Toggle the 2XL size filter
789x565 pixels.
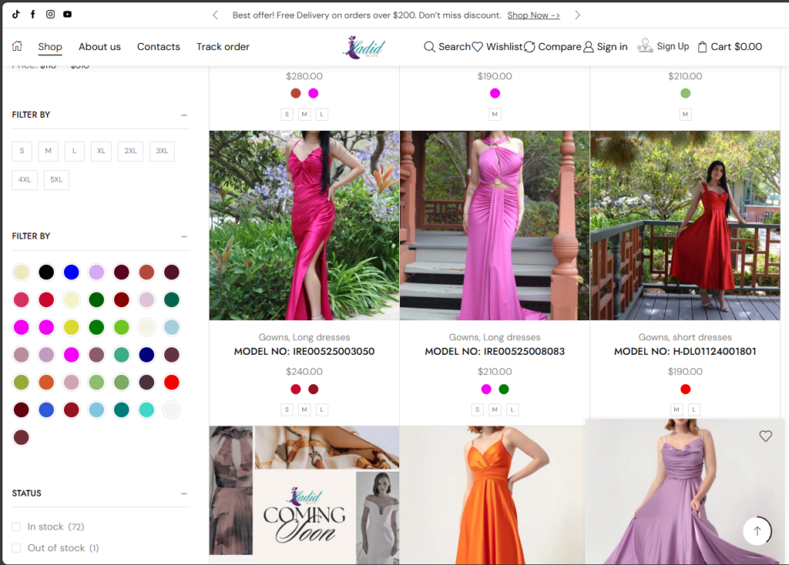pos(130,151)
